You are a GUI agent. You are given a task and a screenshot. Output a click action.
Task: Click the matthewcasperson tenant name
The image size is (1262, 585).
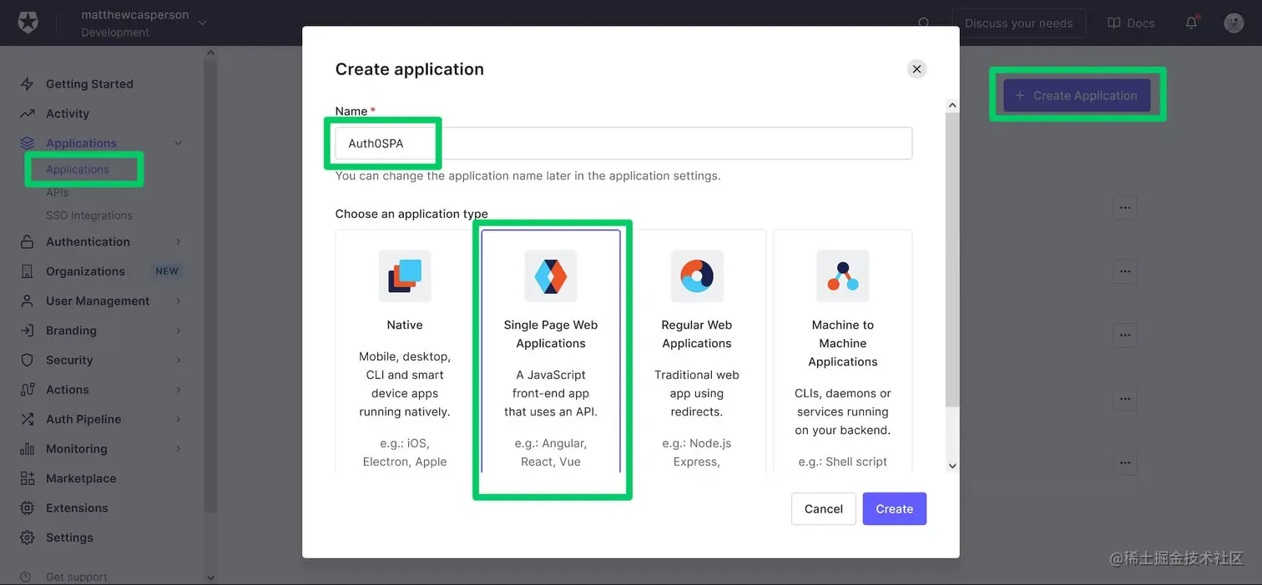(135, 15)
